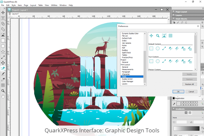The width and height of the screenshot is (204, 136).
Task: Choose Default Content line icon
Action: pos(164,48)
